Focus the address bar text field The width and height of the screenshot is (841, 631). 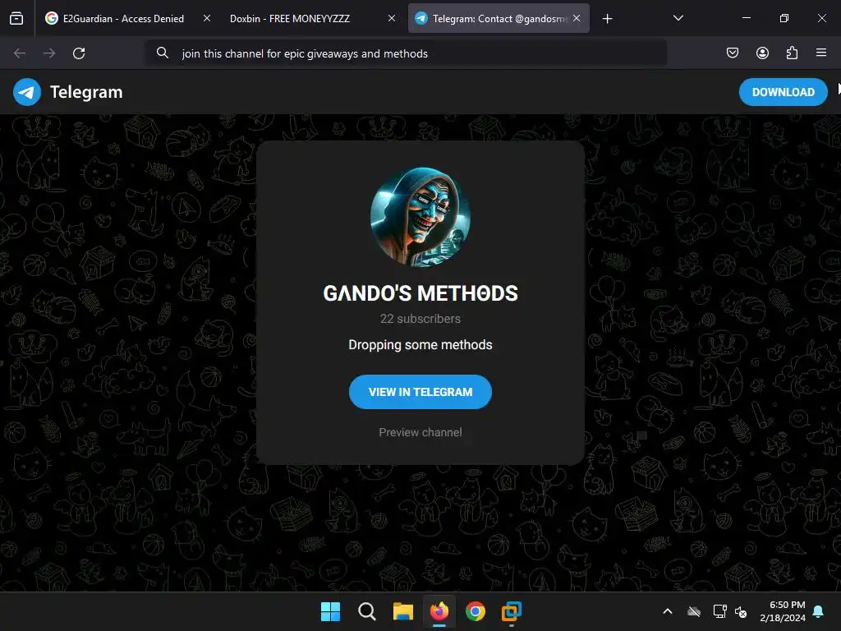(x=406, y=53)
